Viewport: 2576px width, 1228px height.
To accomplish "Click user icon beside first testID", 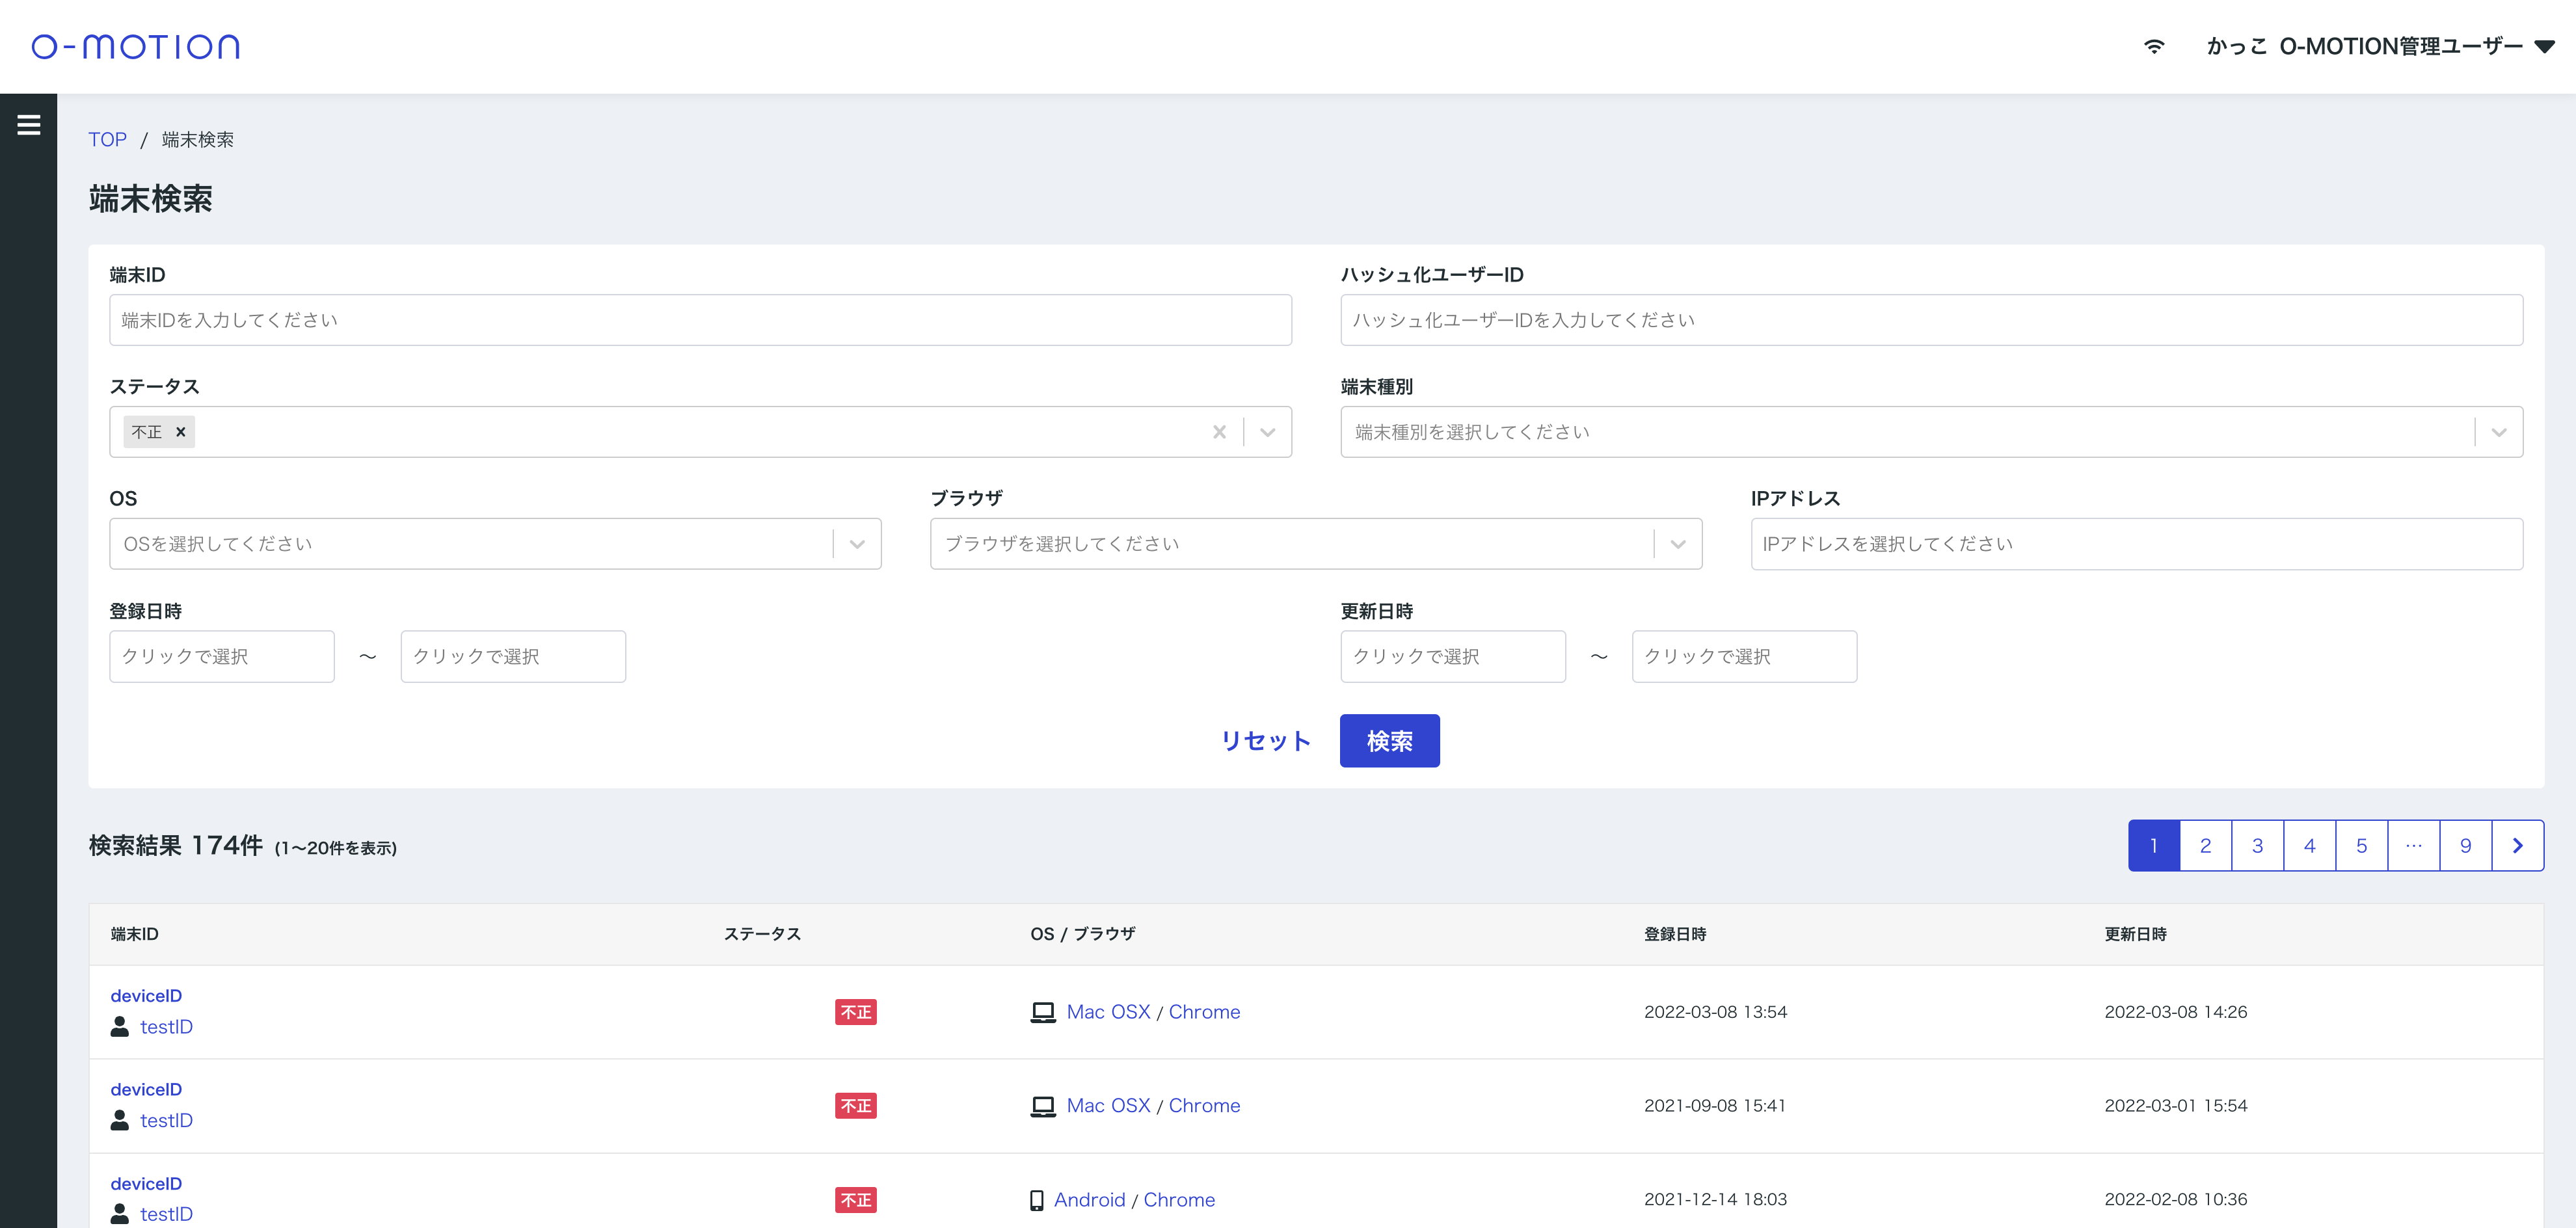I will (x=120, y=1027).
